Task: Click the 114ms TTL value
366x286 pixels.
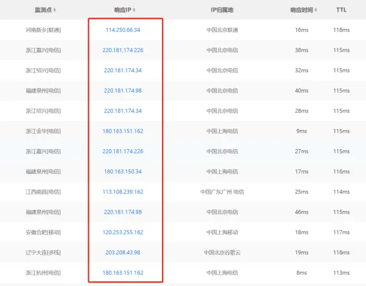Action: 341,192
